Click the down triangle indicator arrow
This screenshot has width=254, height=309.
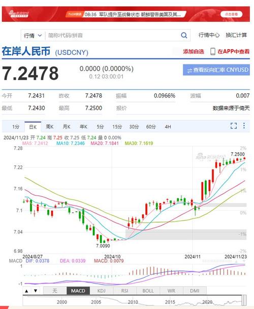tap(36, 291)
